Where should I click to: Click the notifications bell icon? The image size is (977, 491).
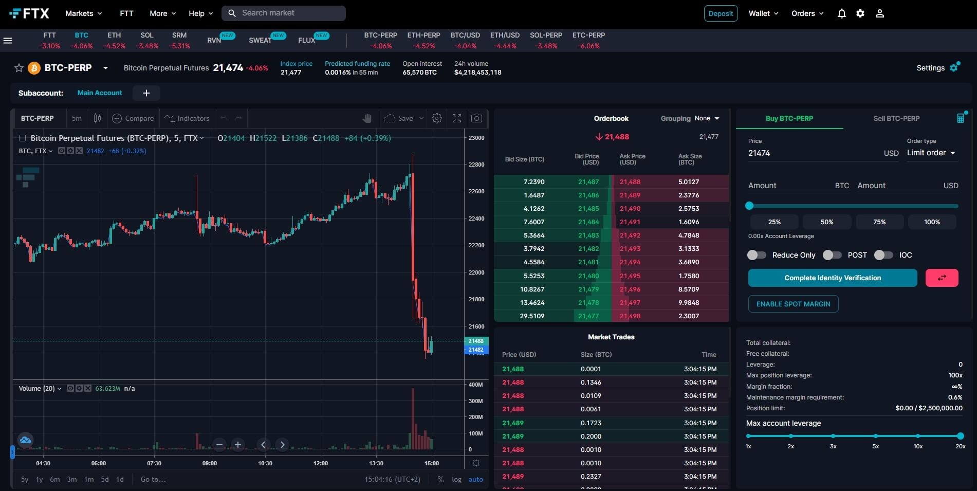[841, 14]
